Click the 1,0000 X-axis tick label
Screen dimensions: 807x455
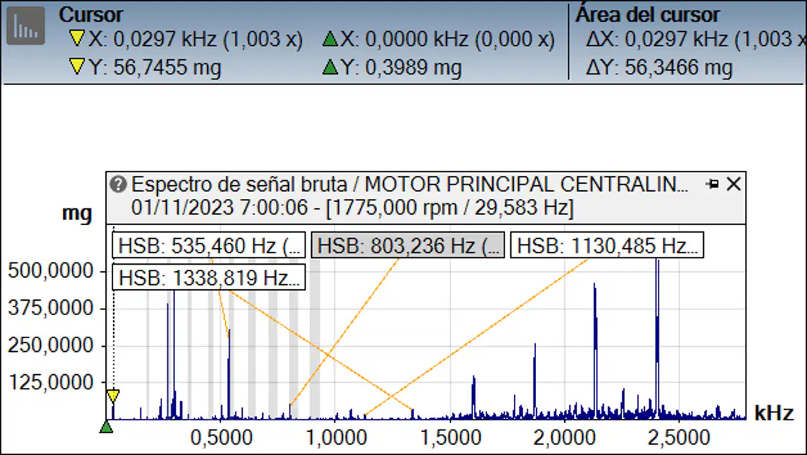tap(336, 438)
